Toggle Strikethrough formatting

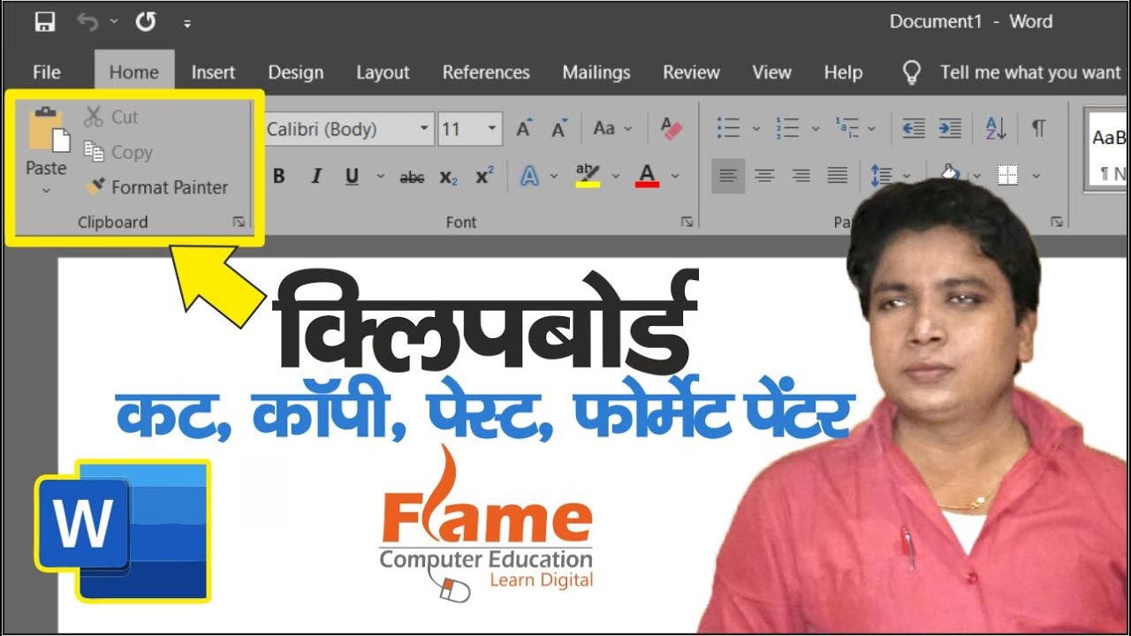(x=412, y=177)
